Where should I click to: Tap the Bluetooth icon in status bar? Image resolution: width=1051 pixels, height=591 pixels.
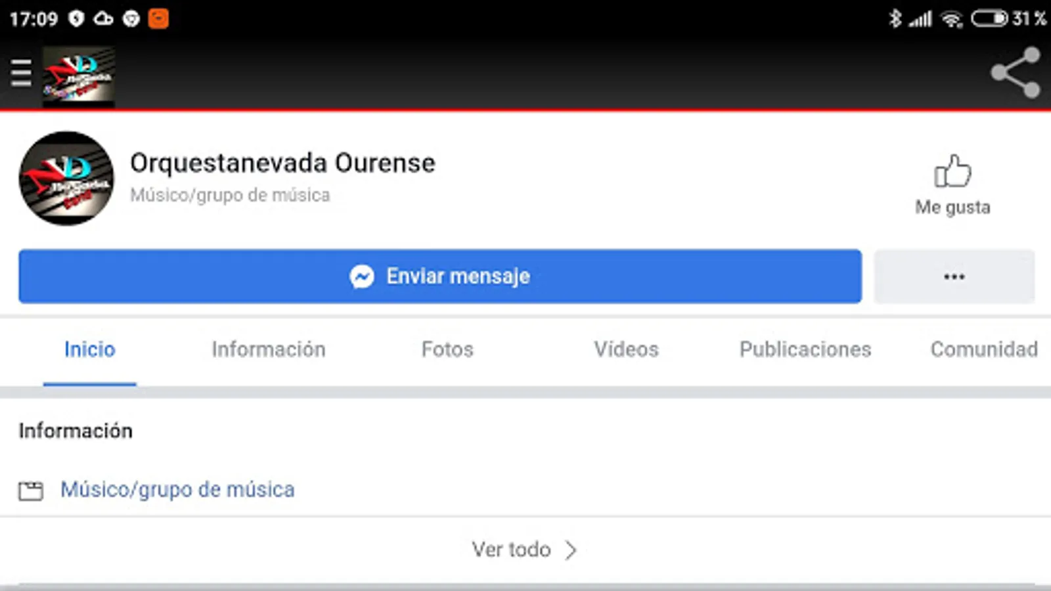coord(895,18)
